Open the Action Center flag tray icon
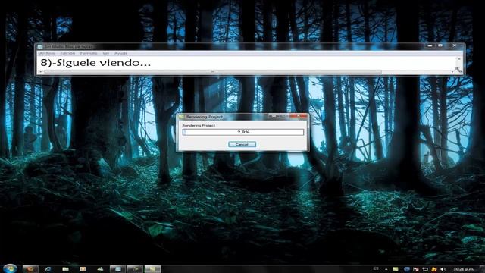The height and width of the screenshot is (273, 485). coord(416,270)
